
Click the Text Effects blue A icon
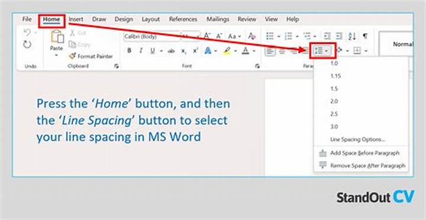click(x=208, y=50)
